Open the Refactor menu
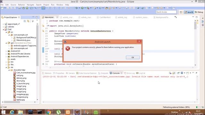This screenshot has height=115, width=205. 21,5
